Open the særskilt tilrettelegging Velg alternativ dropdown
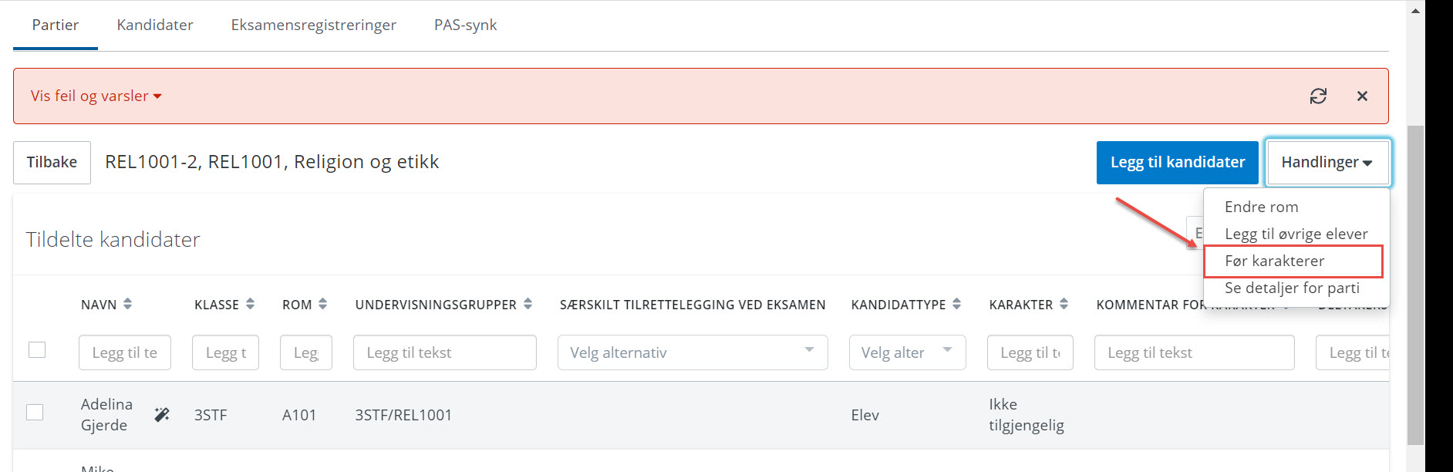The height and width of the screenshot is (472, 1453). click(x=692, y=352)
